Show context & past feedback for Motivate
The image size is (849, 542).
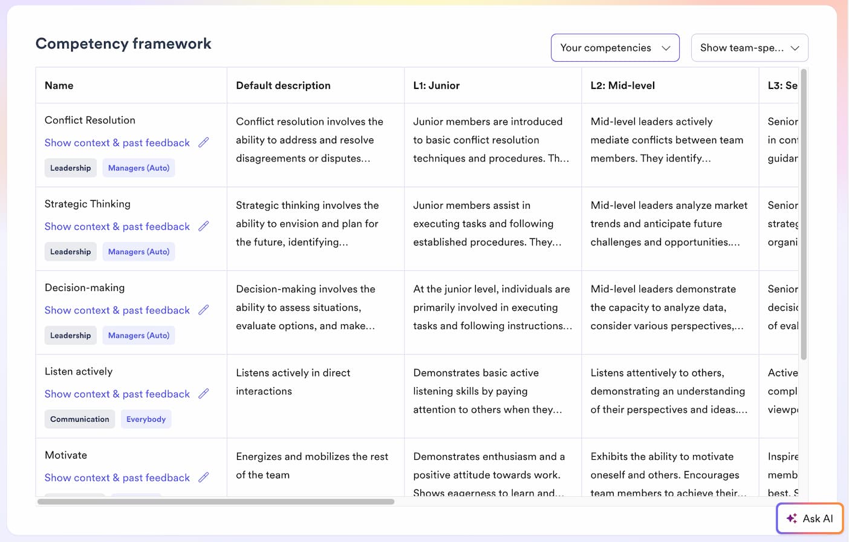(x=117, y=477)
